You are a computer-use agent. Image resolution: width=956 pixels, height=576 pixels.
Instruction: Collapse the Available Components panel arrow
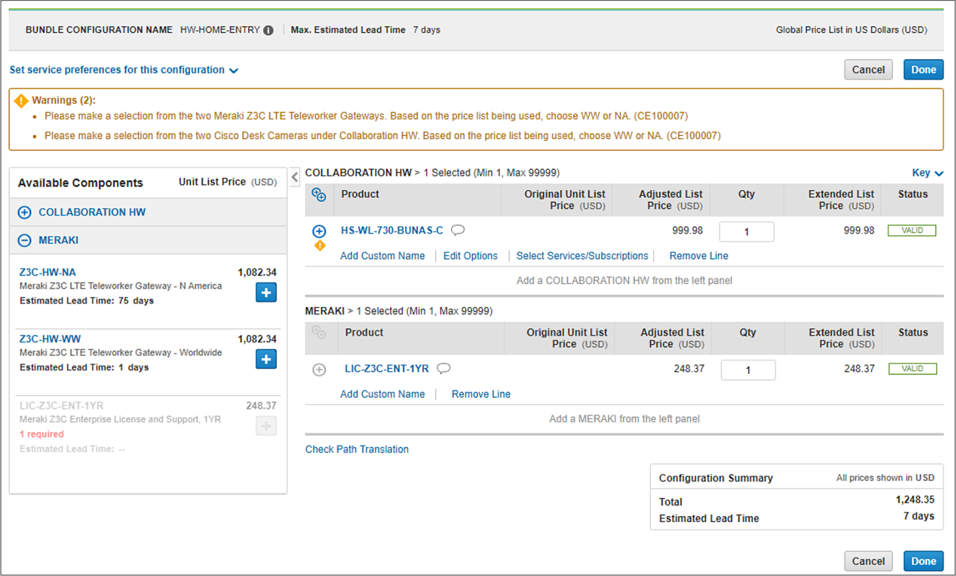click(x=295, y=177)
